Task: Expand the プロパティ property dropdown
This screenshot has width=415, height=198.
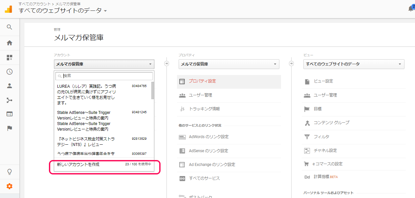Action: pos(229,64)
